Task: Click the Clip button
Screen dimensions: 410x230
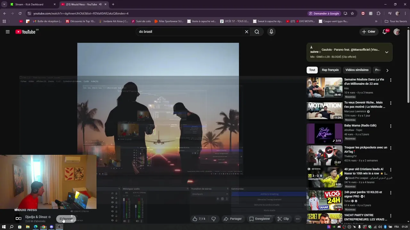Action: click(x=283, y=219)
